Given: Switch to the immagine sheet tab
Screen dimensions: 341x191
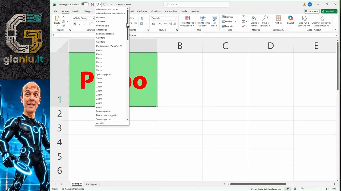Looking at the screenshot, I should coord(92,184).
